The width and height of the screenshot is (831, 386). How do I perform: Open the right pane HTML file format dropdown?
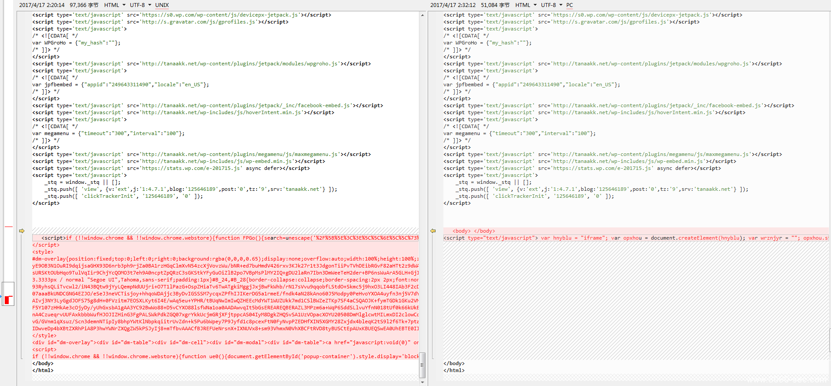coord(526,5)
